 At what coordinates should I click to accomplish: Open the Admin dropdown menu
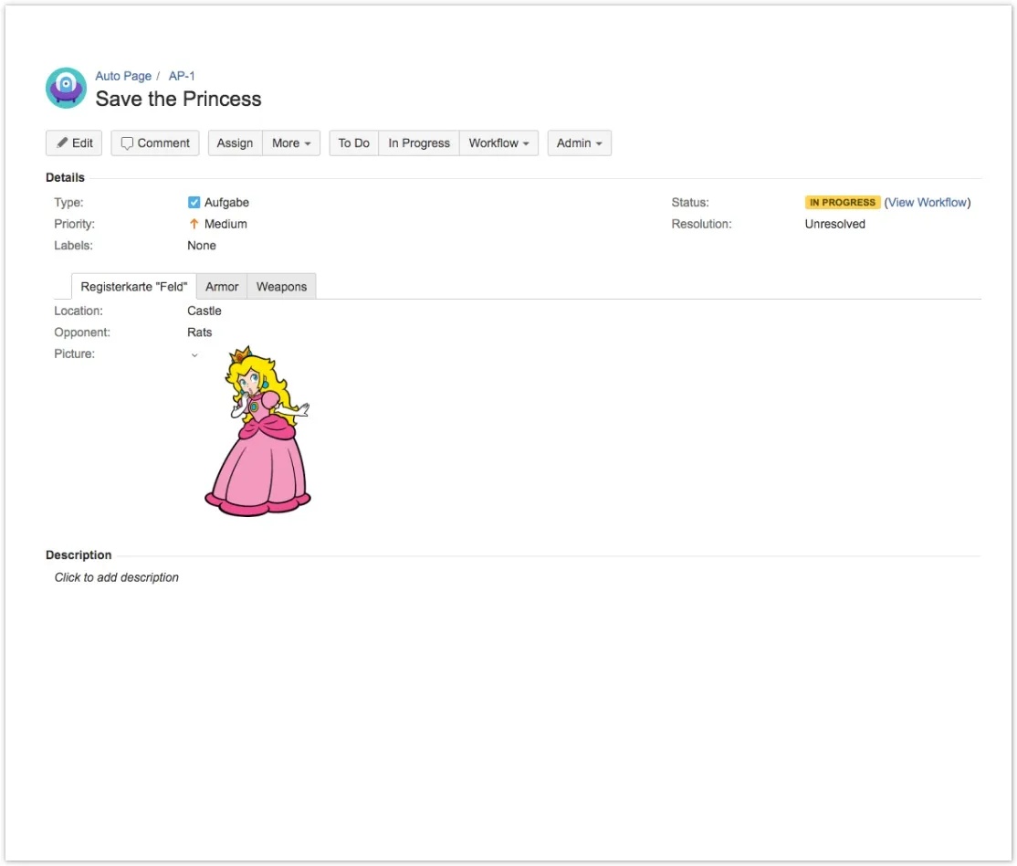(x=579, y=143)
